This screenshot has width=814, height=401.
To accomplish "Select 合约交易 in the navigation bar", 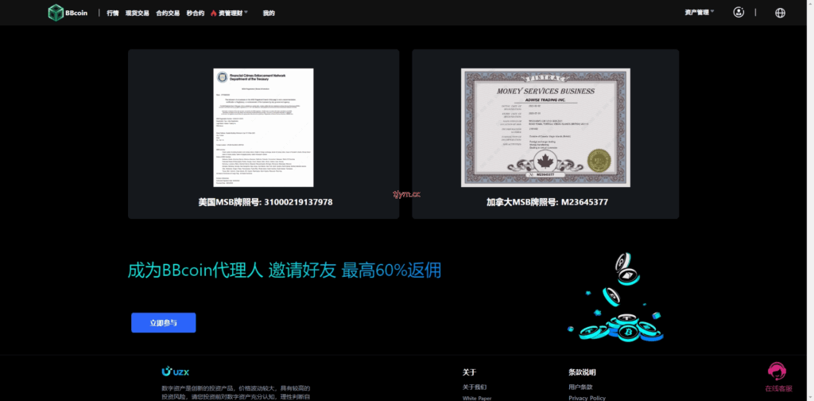I will click(x=168, y=14).
